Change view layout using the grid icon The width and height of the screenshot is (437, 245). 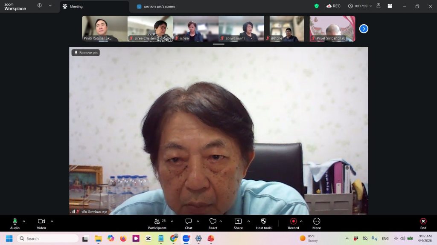coord(390,6)
